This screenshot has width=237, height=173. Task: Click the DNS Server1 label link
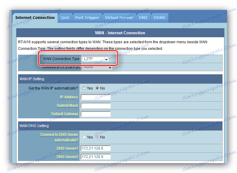coord(67,148)
